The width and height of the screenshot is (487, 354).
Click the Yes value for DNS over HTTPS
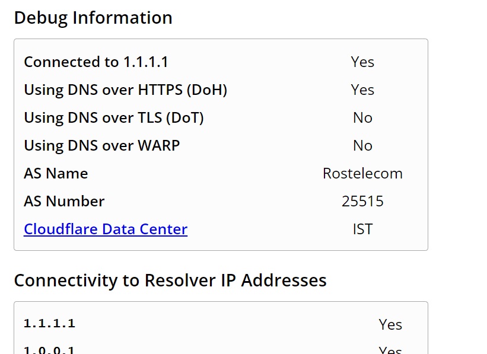[x=362, y=90]
